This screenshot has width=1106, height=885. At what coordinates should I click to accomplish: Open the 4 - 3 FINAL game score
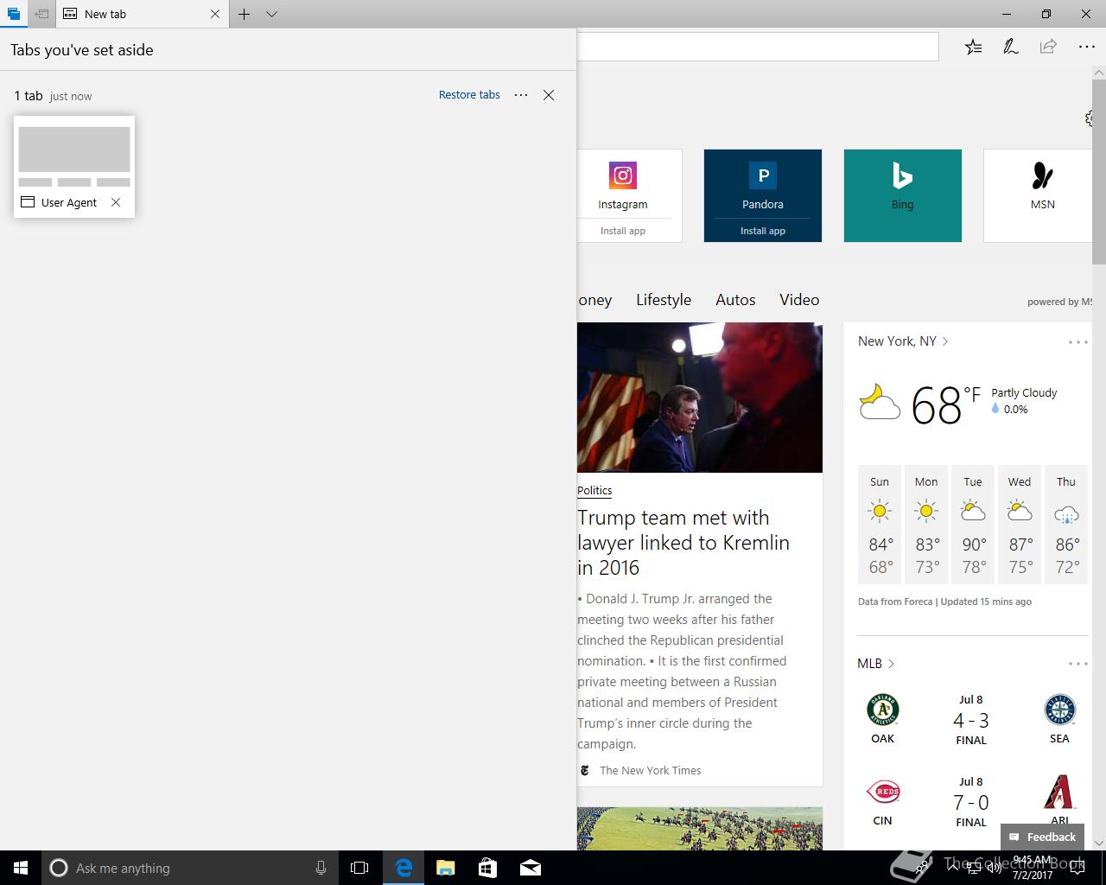(x=971, y=720)
